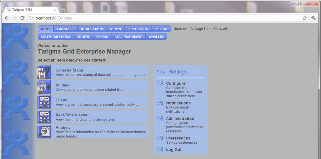The image size is (321, 159).
Task: Click the 'User: nik' text
Action: coord(180,29)
